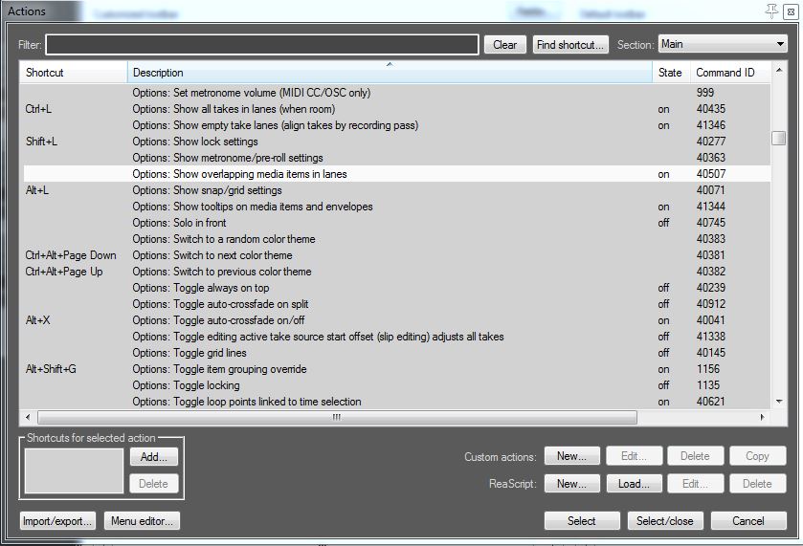Image resolution: width=803 pixels, height=546 pixels.
Task: Select 'Toggle editing active take source' row
Action: tap(397, 337)
